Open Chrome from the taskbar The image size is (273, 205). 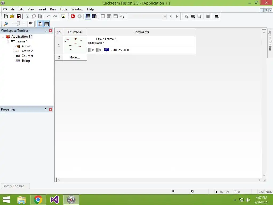(x=38, y=200)
